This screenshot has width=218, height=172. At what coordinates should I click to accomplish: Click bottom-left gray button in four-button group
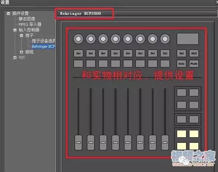pyautogui.click(x=181, y=105)
